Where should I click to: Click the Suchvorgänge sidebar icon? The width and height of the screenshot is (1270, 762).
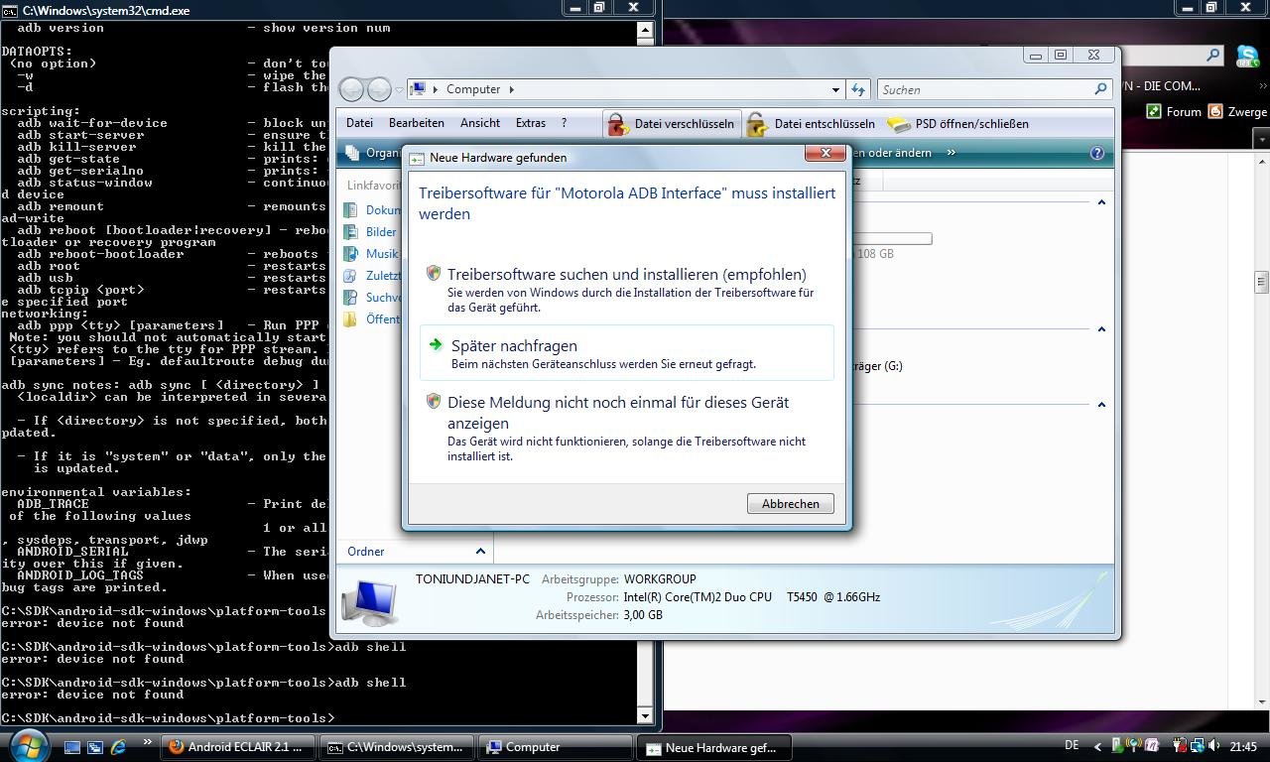pos(350,298)
